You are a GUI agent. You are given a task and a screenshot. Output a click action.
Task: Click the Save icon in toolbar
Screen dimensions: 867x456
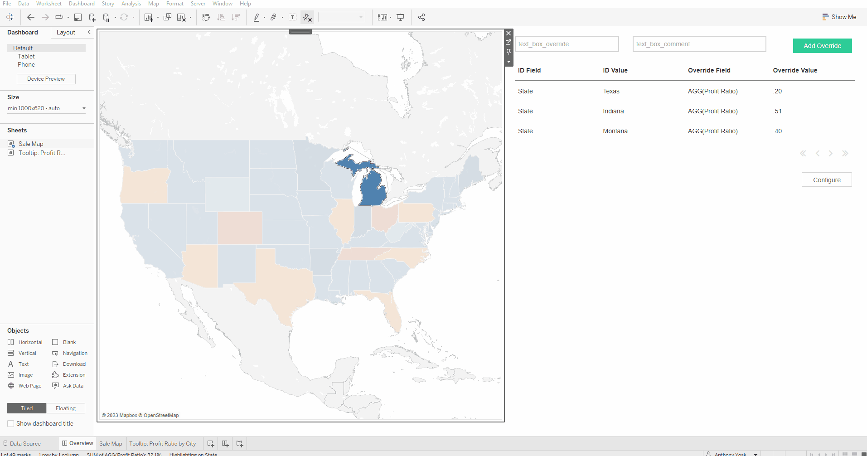(x=78, y=17)
